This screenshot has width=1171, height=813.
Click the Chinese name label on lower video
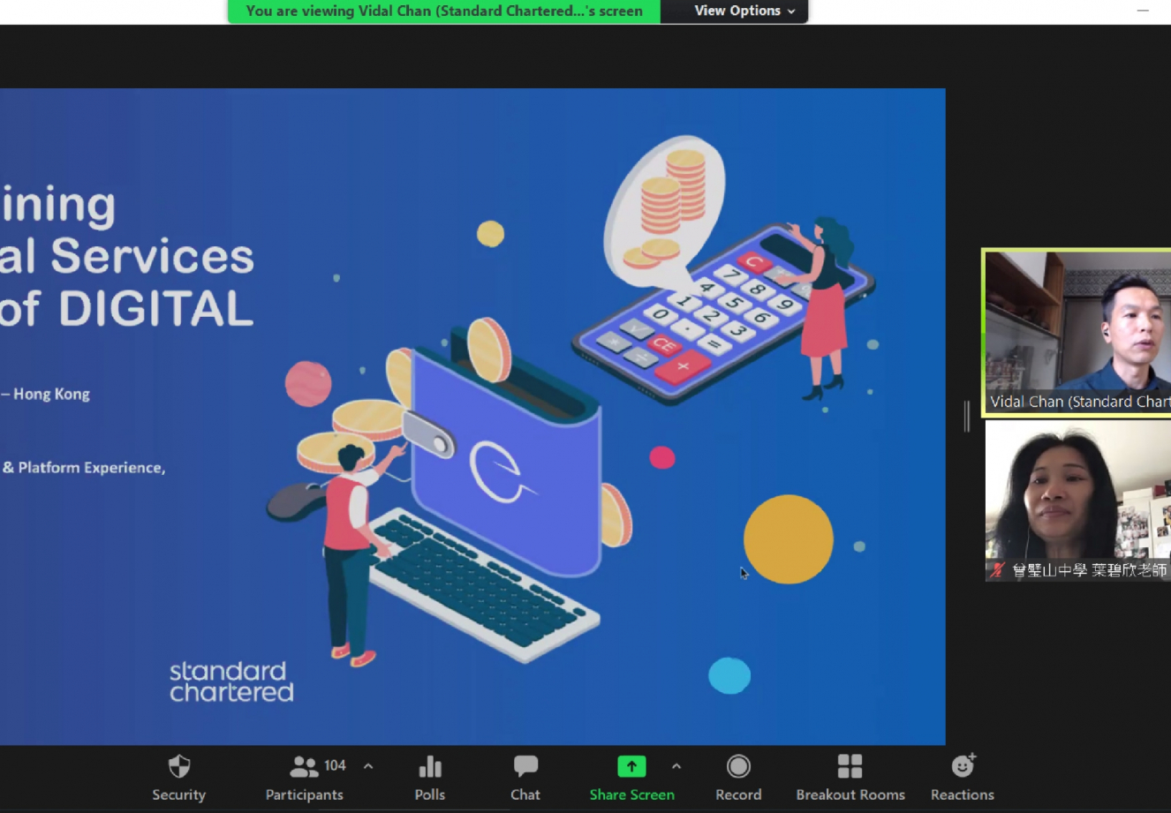tap(1088, 570)
